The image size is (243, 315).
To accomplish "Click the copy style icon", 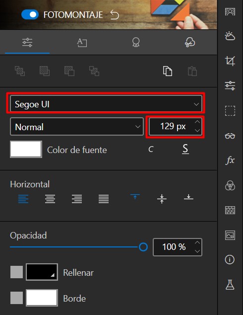I will pos(168,71).
